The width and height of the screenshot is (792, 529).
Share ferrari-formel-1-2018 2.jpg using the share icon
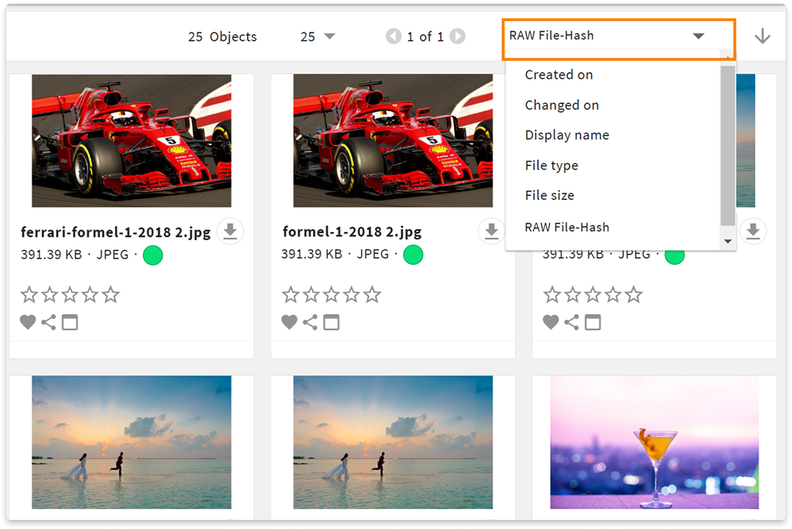coord(49,322)
